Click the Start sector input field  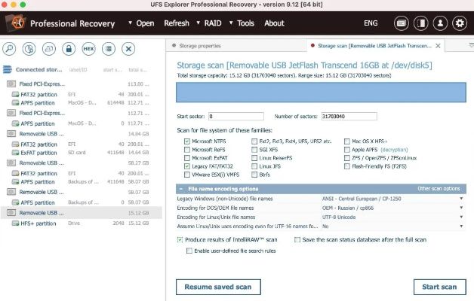coord(235,117)
